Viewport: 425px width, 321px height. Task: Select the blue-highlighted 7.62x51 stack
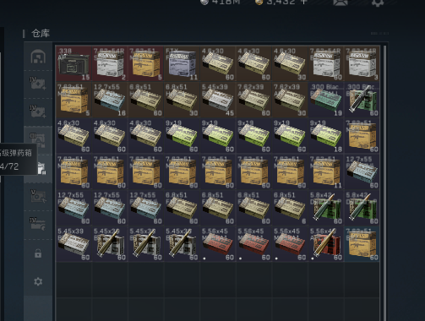click(362, 244)
